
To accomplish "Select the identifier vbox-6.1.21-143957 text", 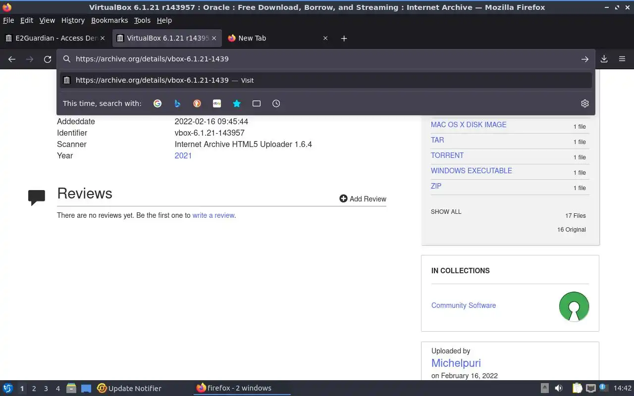I will (210, 133).
